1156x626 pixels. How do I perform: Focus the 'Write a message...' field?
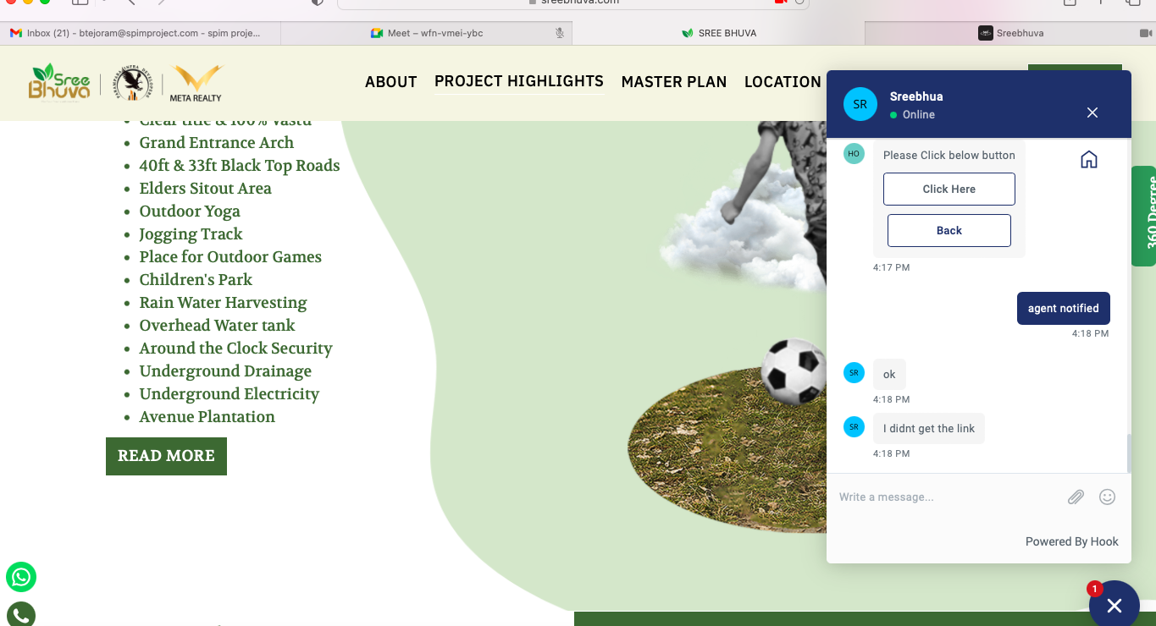(947, 497)
